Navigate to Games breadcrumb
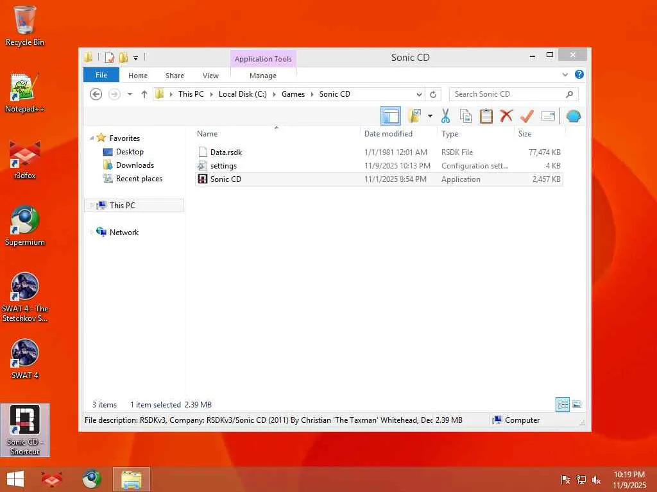Viewport: 657px width, 492px height. pyautogui.click(x=293, y=94)
